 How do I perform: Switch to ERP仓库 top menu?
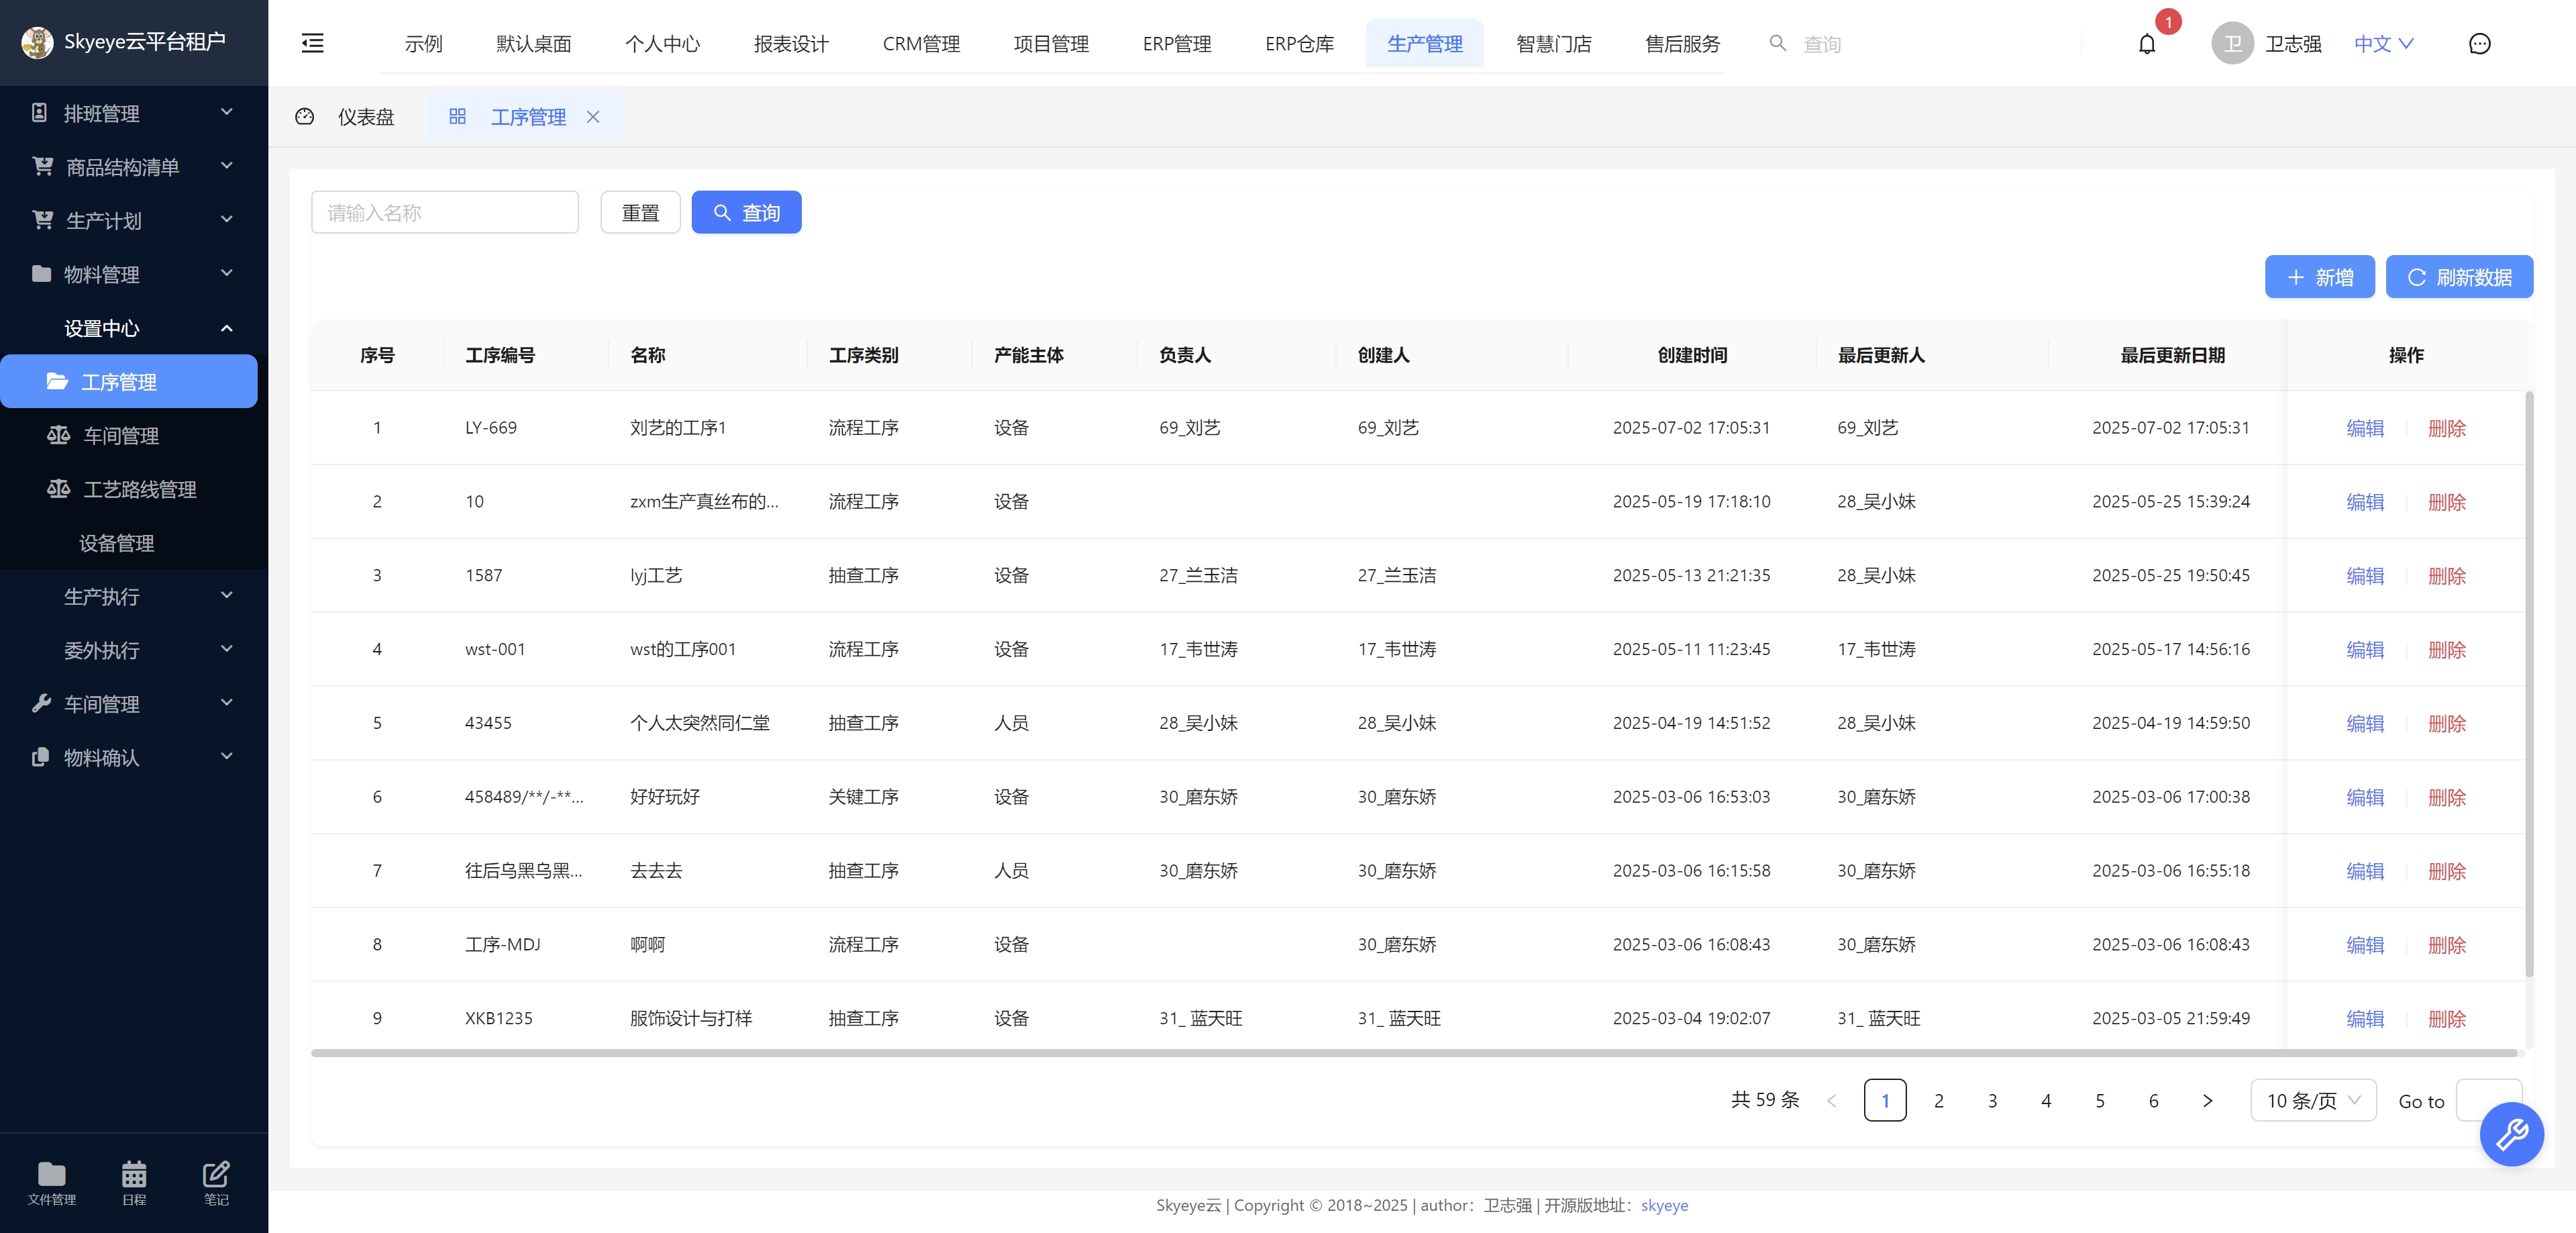click(1299, 43)
